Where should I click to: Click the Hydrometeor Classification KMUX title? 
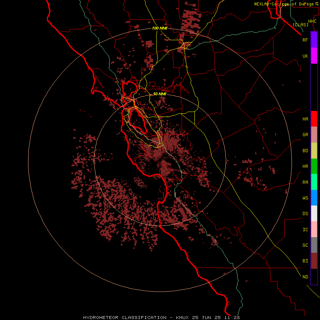pos(161,318)
